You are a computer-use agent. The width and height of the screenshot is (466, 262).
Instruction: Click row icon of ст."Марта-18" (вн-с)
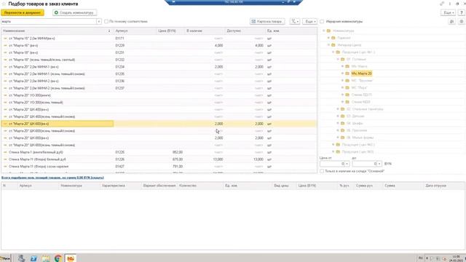pyautogui.click(x=5, y=52)
